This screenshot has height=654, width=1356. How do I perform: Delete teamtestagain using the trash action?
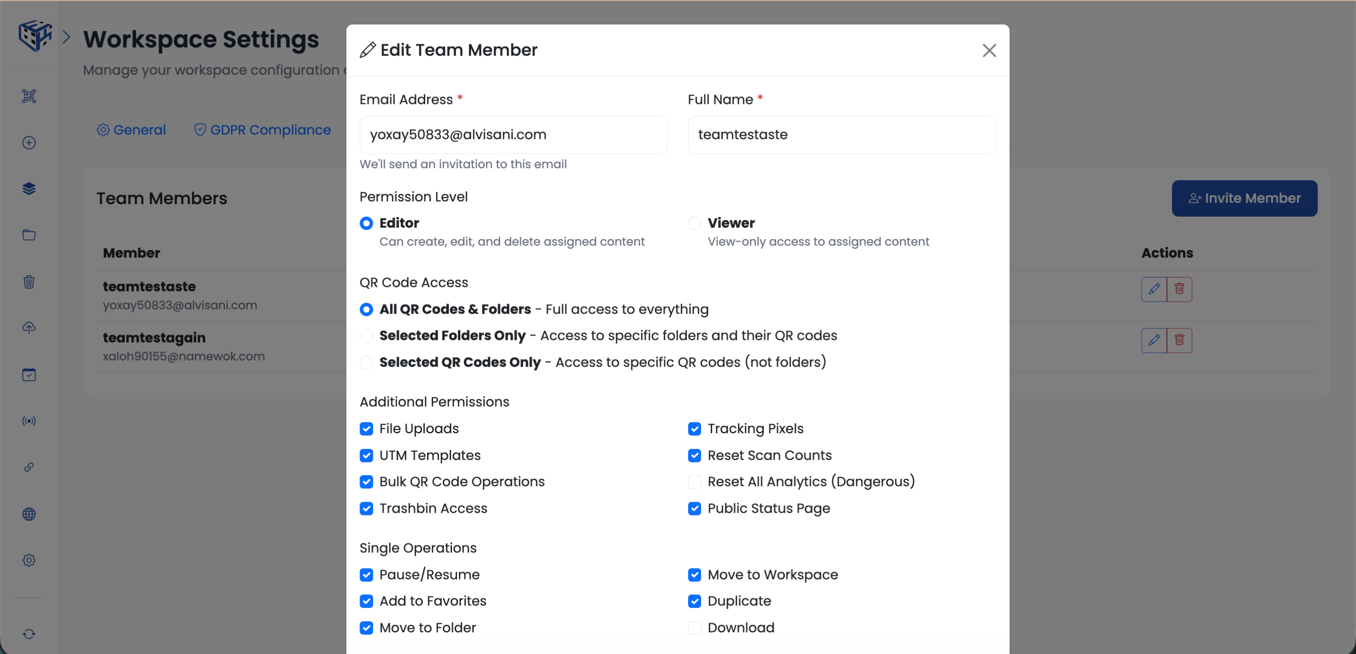(x=1179, y=340)
